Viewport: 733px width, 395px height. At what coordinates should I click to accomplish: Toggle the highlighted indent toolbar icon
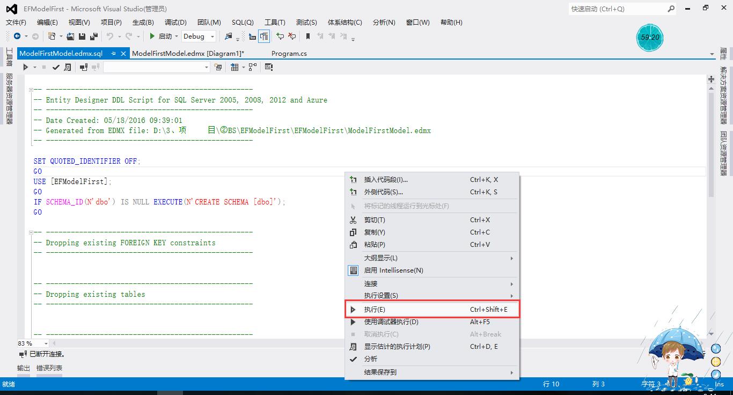pos(263,36)
